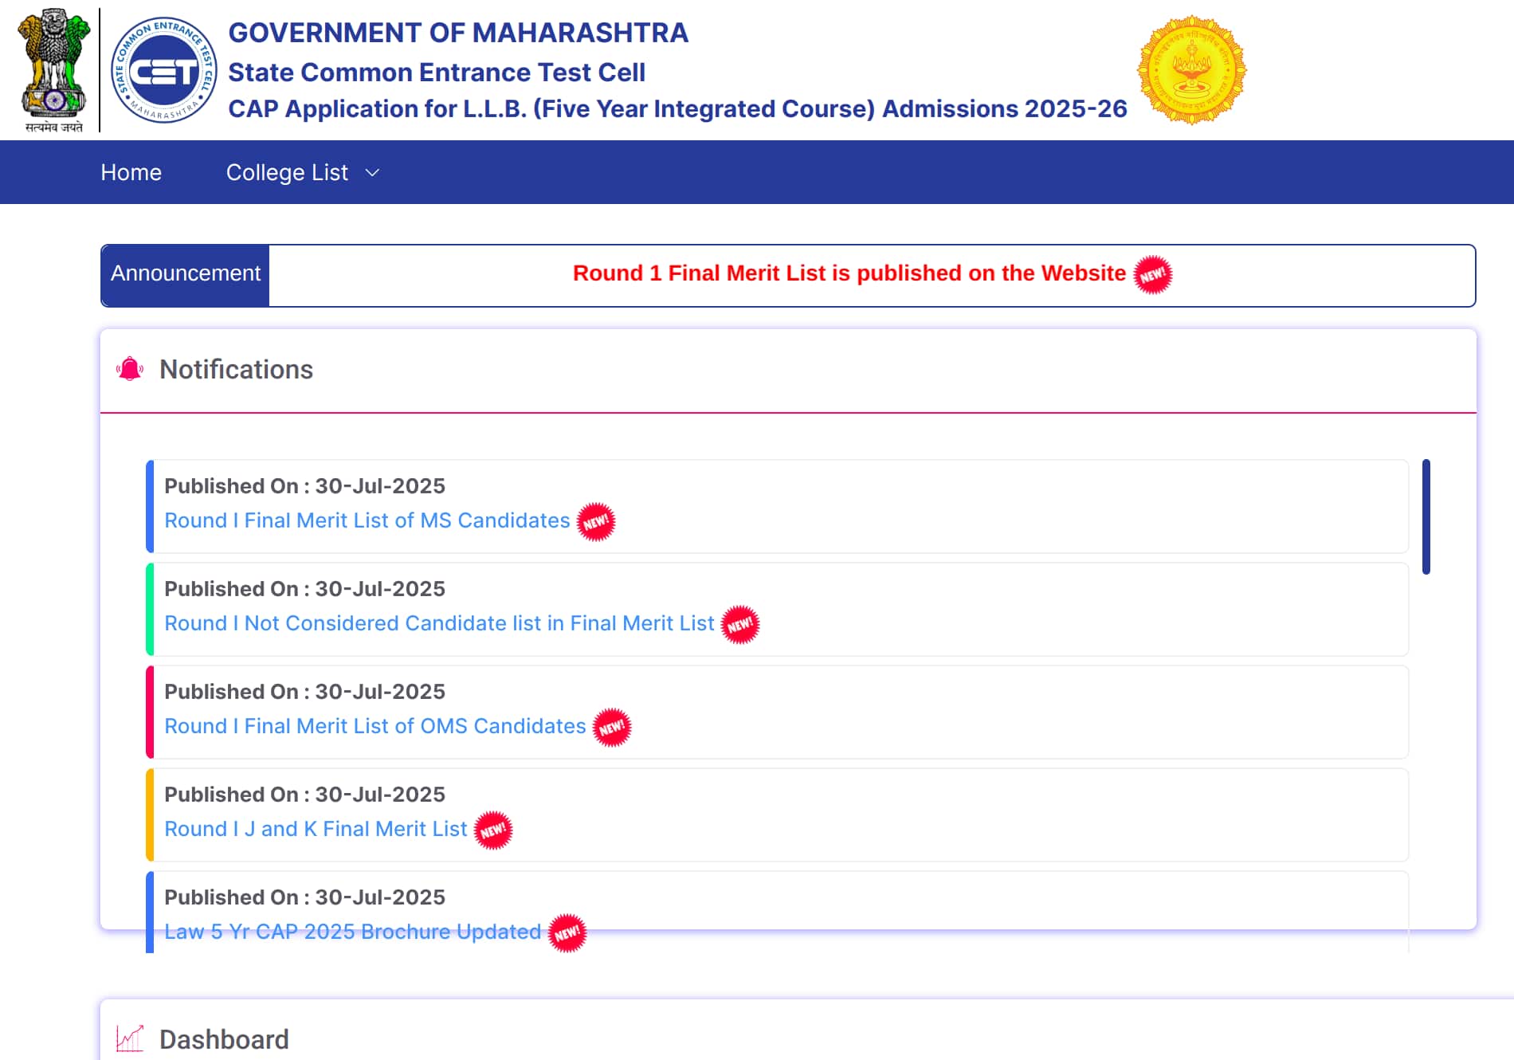This screenshot has height=1060, width=1514.
Task: Open the College List menu
Action: point(287,172)
